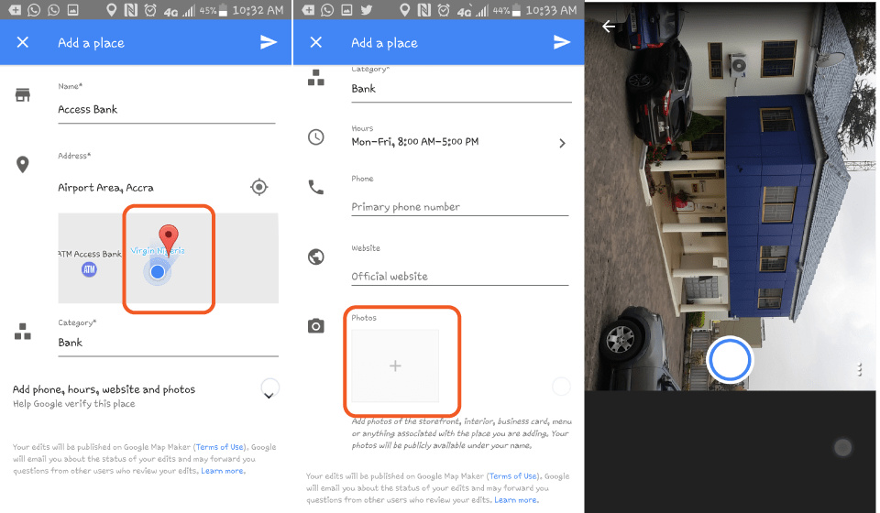Image resolution: width=880 pixels, height=513 pixels.
Task: Click the blue current-location dot on map
Action: (158, 272)
